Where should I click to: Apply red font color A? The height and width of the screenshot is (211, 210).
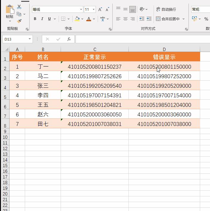tap(89, 19)
